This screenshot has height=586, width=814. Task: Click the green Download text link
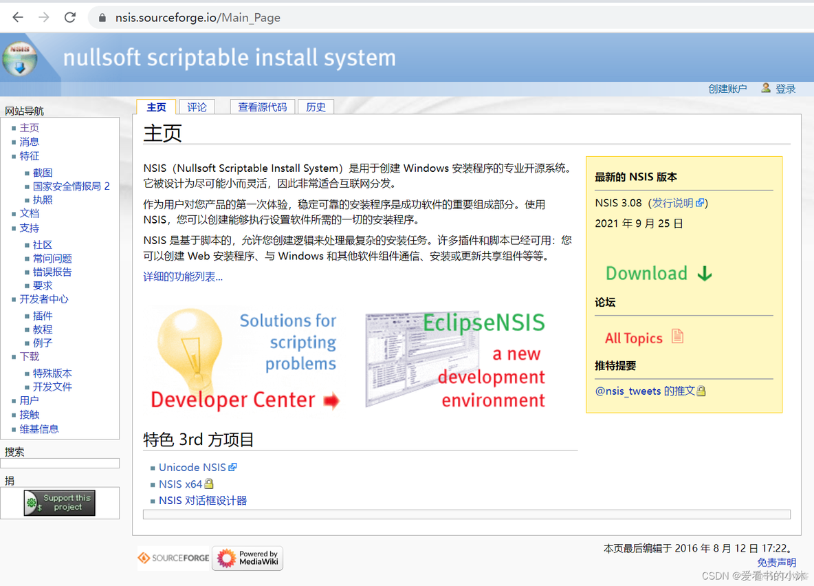(x=646, y=273)
